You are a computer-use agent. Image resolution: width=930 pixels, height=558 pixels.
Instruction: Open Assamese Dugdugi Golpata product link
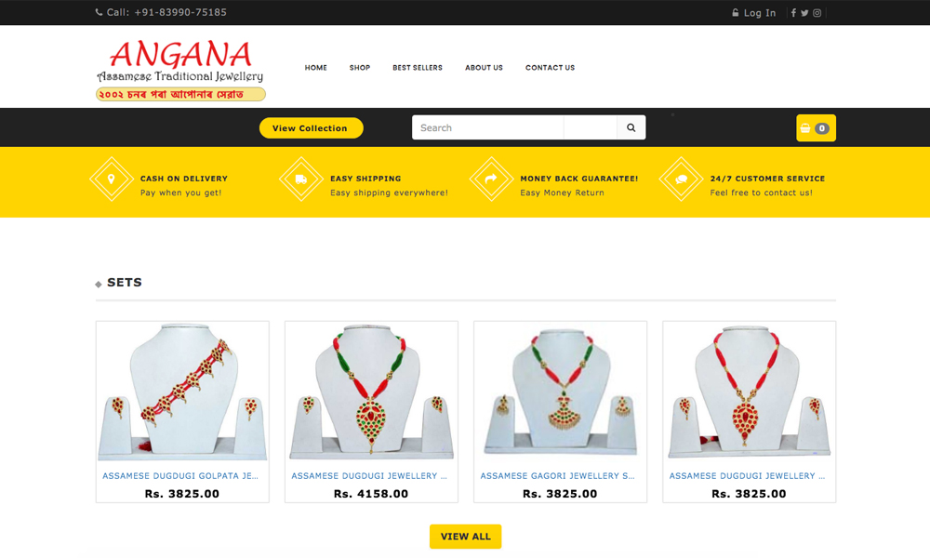click(180, 476)
